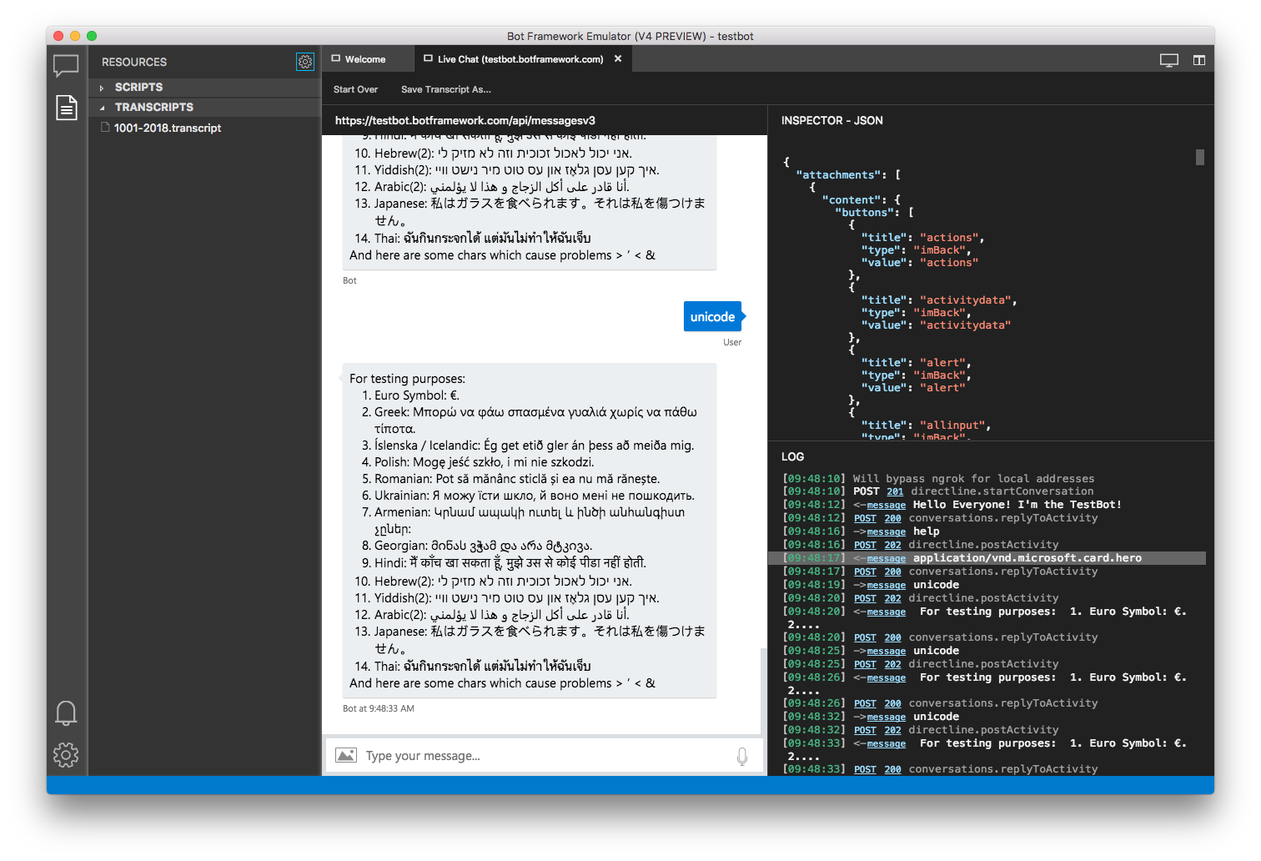Open the POST 201 log link
The image size is (1261, 861).
click(893, 491)
